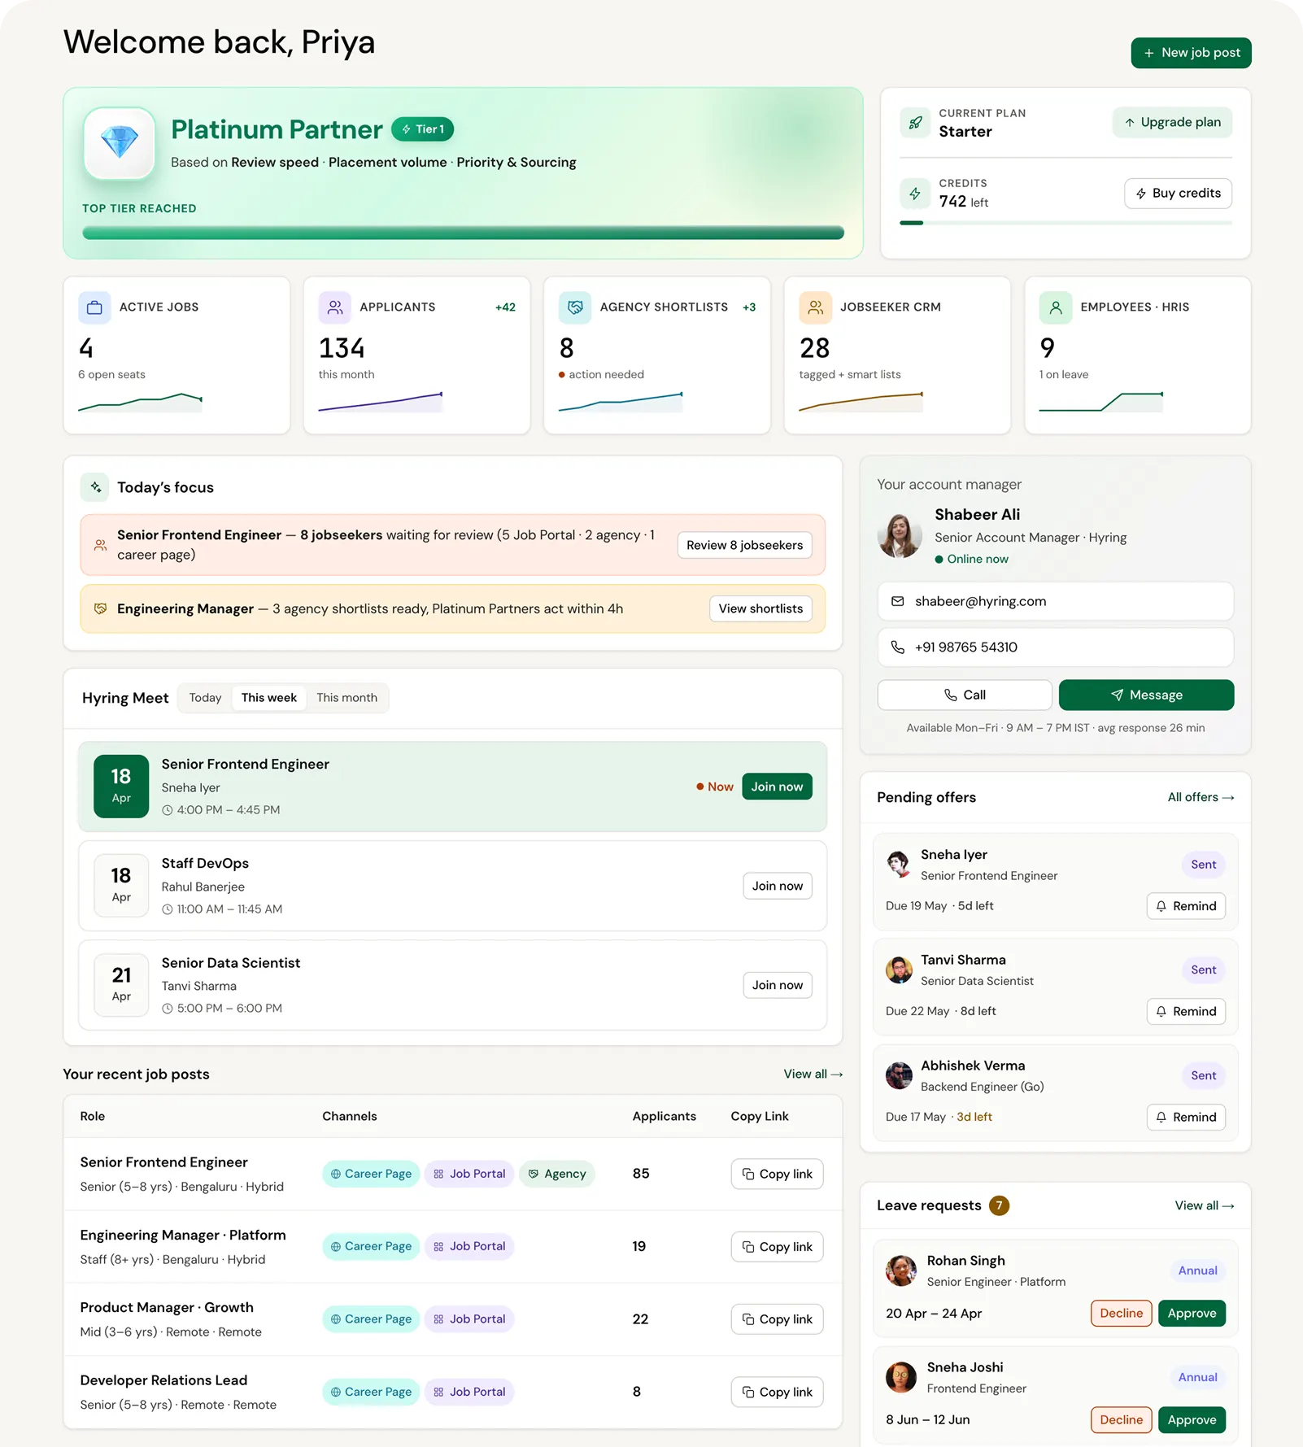Decline Sneha Joshi's leave request

pyautogui.click(x=1121, y=1419)
